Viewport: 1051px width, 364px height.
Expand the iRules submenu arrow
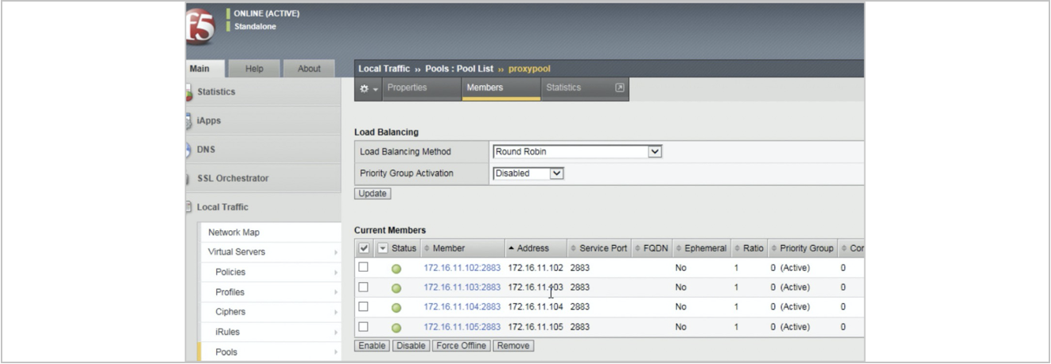point(336,332)
